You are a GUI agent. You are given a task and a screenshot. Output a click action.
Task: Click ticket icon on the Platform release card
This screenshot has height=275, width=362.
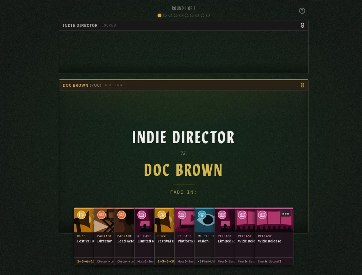tap(182, 215)
